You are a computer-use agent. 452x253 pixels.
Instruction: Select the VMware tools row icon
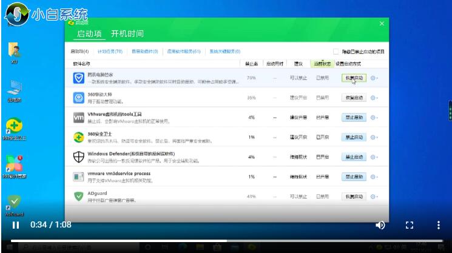coord(79,117)
